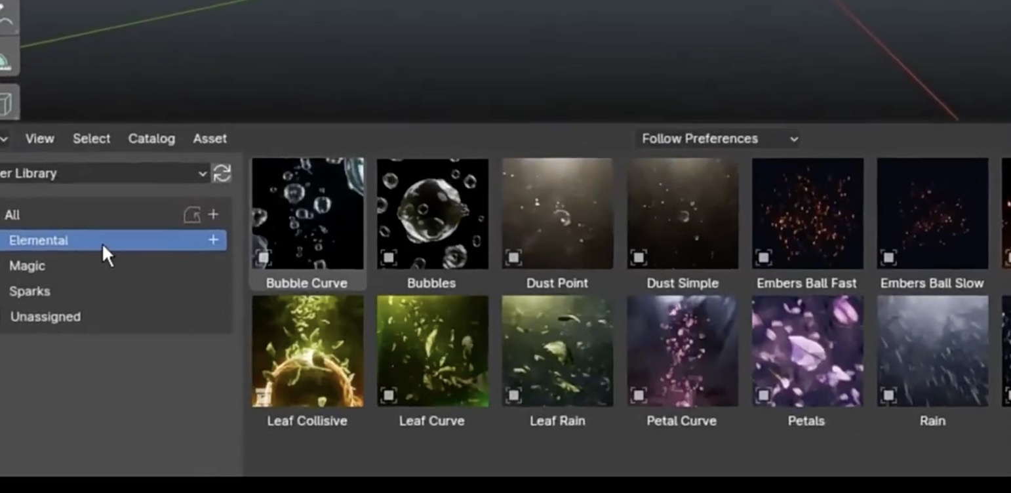Select the Add Cube tool in the toolbar
1011x493 pixels.
tap(7, 104)
